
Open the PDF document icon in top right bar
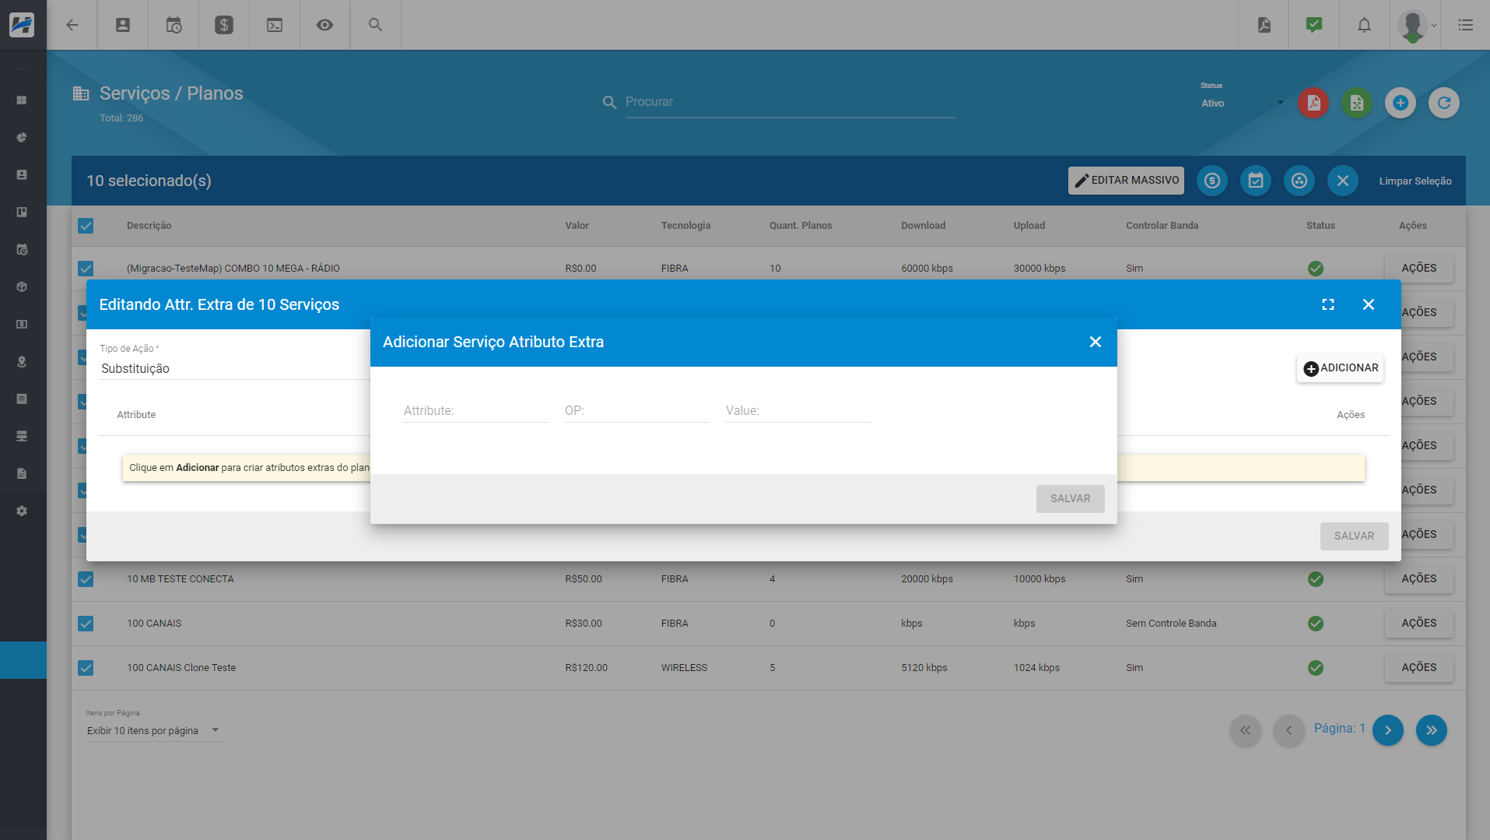pos(1264,25)
